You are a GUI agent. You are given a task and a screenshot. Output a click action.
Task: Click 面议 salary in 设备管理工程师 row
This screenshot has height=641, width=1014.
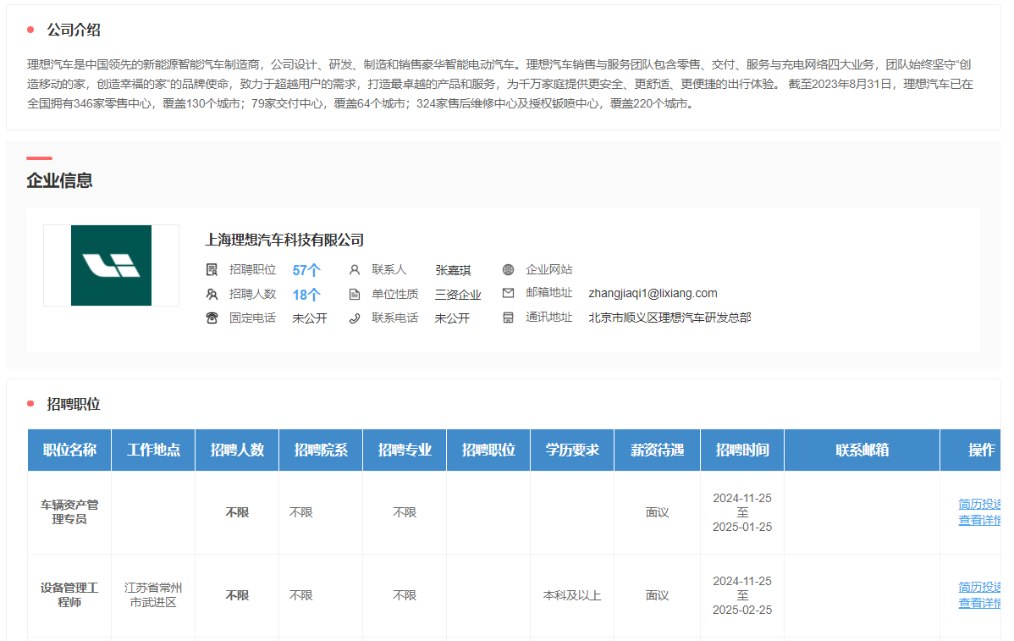pyautogui.click(x=657, y=595)
